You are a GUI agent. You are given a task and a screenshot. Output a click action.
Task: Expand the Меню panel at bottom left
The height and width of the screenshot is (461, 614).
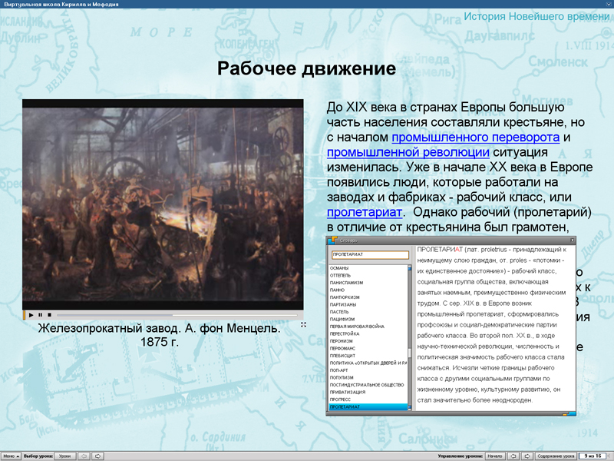(x=10, y=455)
